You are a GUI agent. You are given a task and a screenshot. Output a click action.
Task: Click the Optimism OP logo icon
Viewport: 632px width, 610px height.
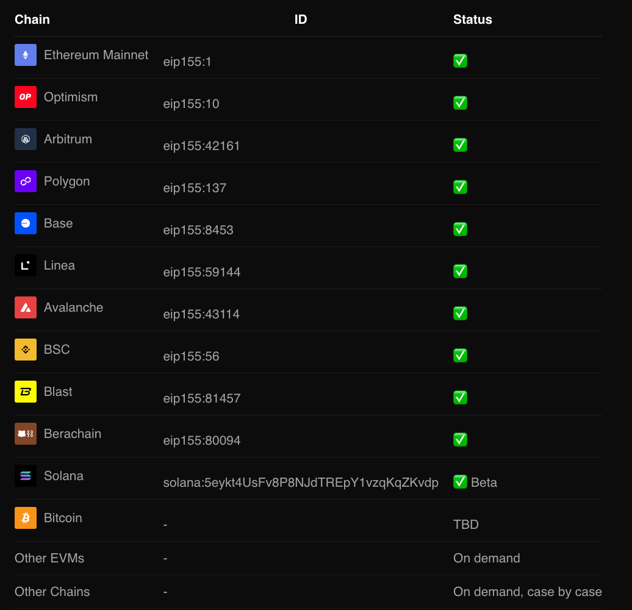point(26,97)
